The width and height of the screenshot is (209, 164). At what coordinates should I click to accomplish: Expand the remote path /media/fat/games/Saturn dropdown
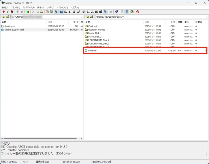tap(207, 17)
